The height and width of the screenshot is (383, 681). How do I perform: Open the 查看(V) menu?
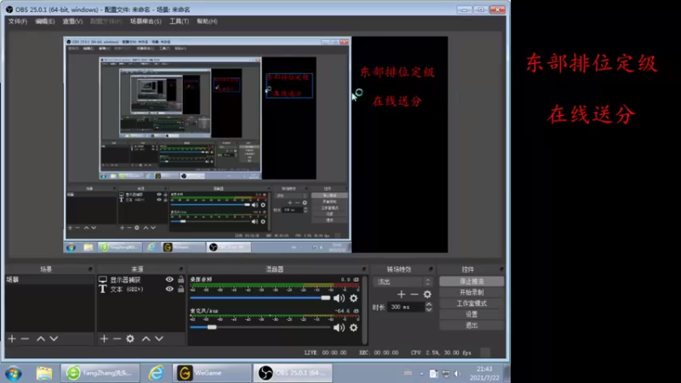tap(72, 21)
